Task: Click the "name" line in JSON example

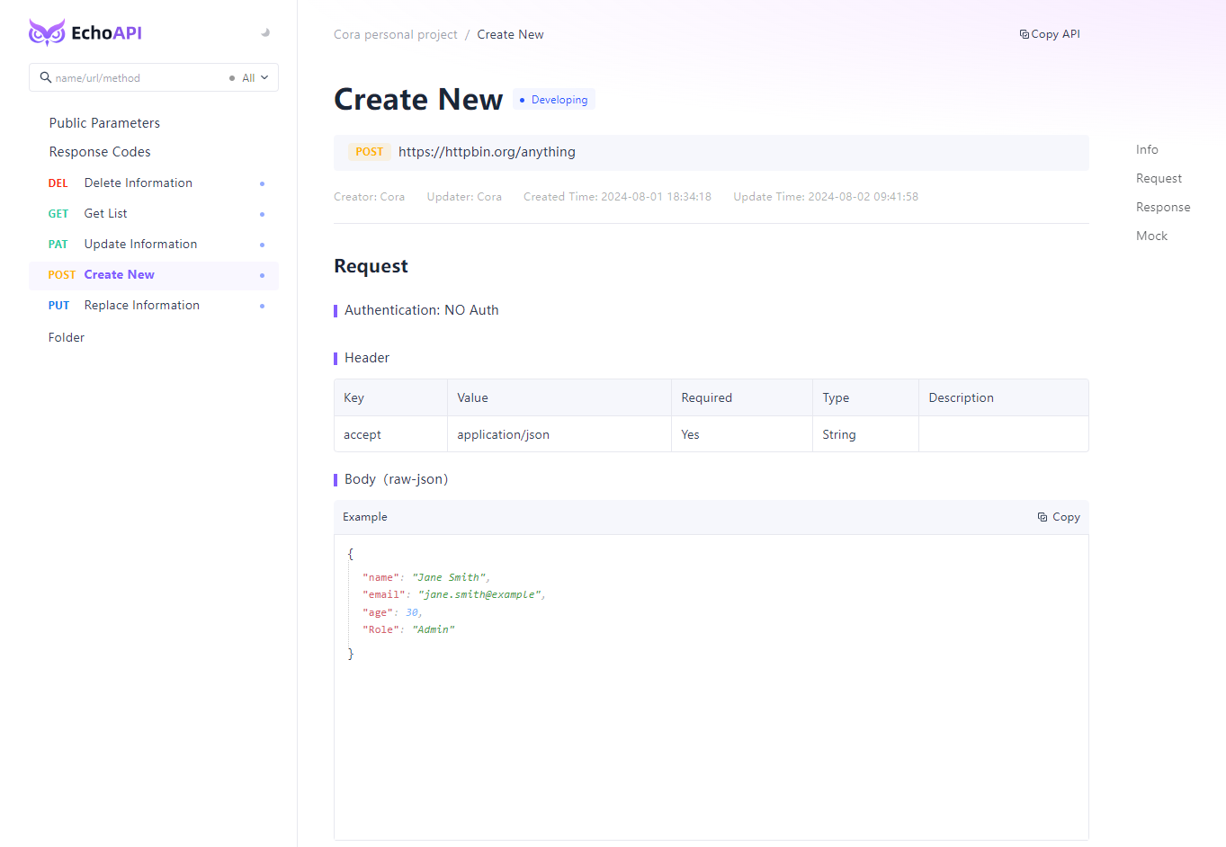Action: [x=426, y=577]
